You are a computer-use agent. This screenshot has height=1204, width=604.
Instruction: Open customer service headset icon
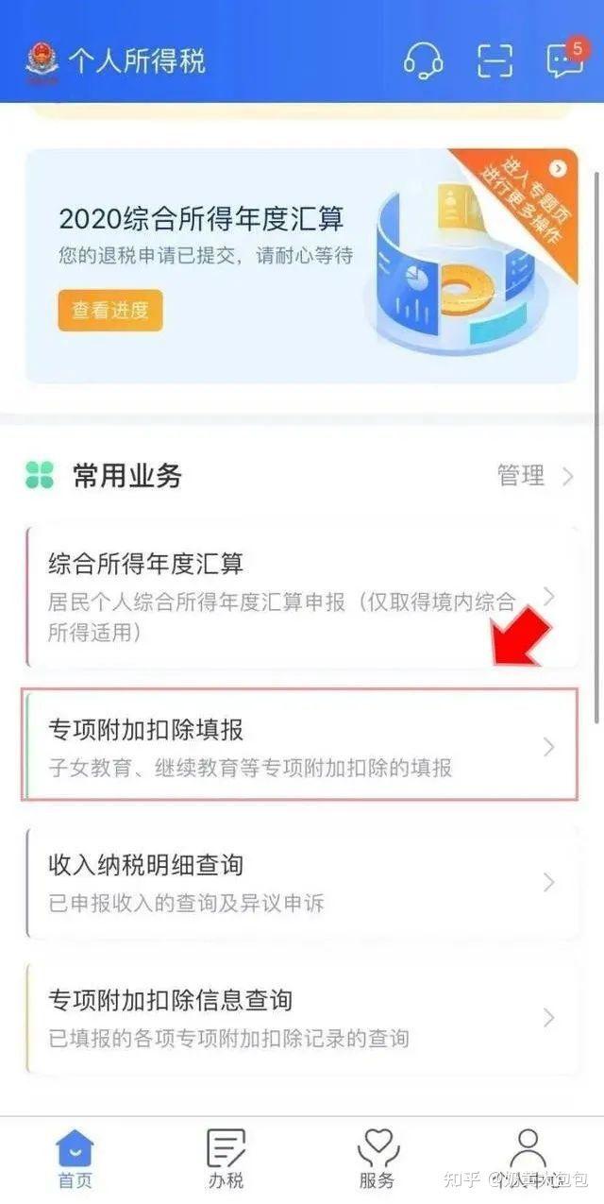click(423, 60)
